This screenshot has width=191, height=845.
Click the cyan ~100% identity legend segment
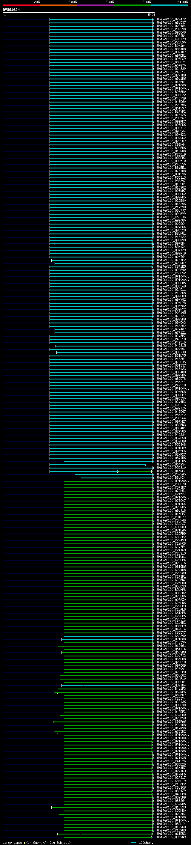[170, 5]
